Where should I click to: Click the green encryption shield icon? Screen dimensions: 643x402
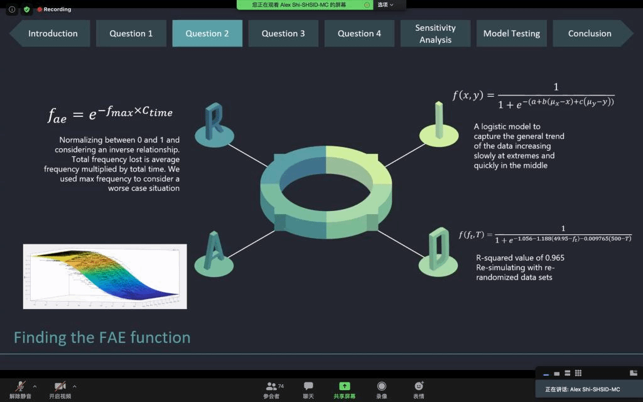pos(26,9)
